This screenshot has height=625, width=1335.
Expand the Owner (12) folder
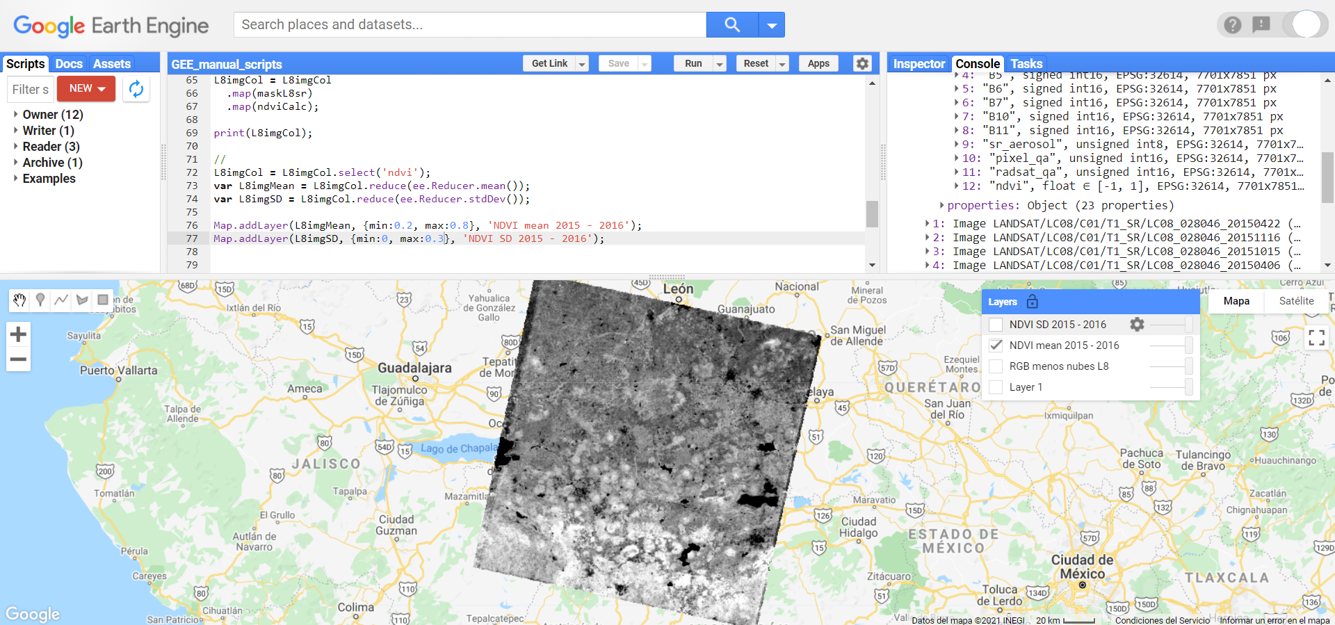tap(16, 114)
